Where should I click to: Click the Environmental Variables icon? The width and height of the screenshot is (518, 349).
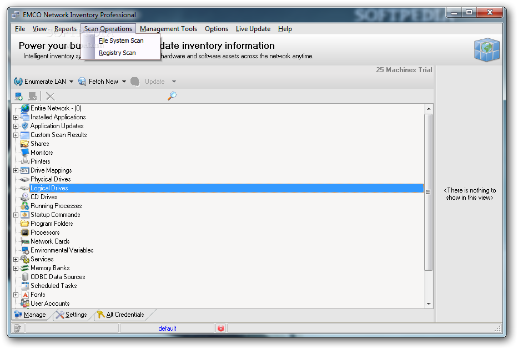[25, 250]
